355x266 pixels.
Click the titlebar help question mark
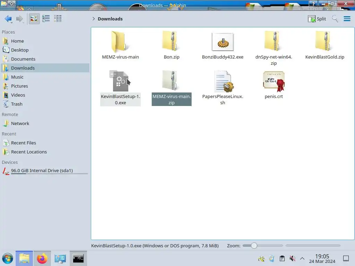[x=313, y=3]
